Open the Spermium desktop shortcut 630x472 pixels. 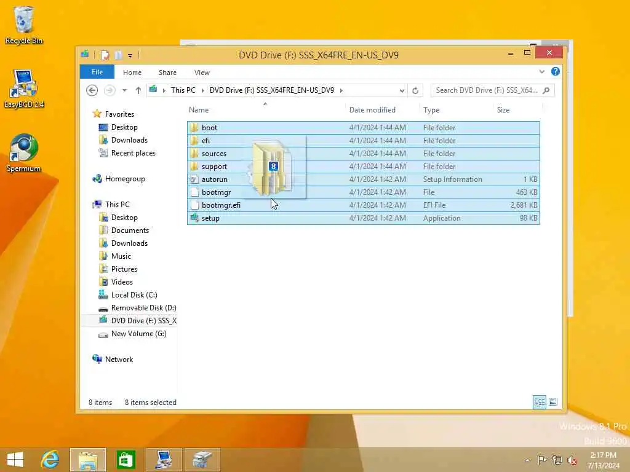pos(24,152)
